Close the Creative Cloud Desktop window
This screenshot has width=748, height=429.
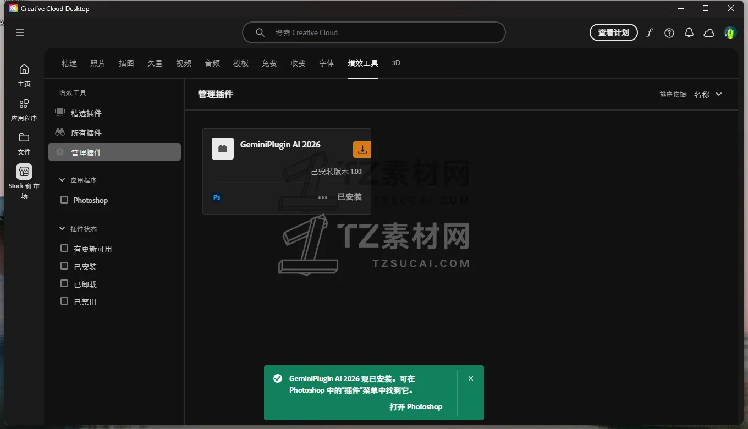(731, 8)
